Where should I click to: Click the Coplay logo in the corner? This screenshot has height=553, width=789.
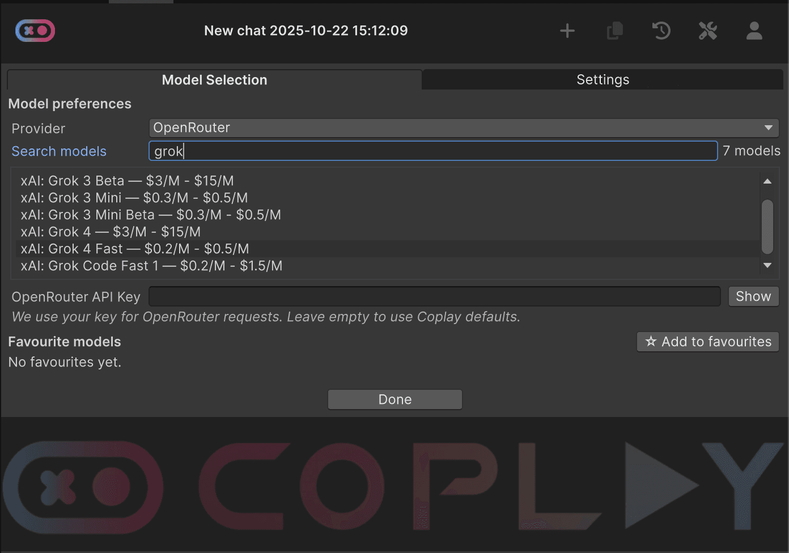pyautogui.click(x=35, y=31)
